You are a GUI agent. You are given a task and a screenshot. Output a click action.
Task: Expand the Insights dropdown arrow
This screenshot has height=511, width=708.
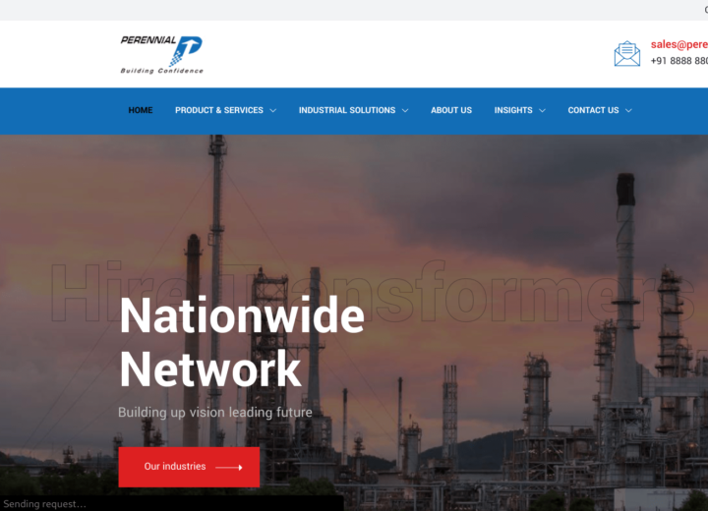point(542,111)
